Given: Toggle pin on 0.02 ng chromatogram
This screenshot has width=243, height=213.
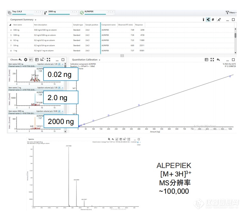Looking at the screenshot, I should [59, 64].
